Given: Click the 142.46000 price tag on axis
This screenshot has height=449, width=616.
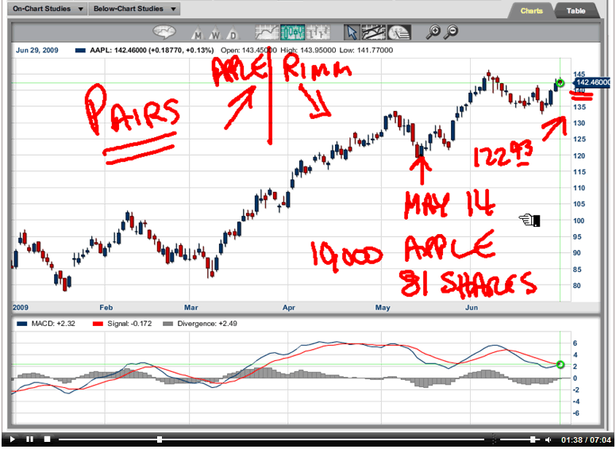Looking at the screenshot, I should (592, 83).
